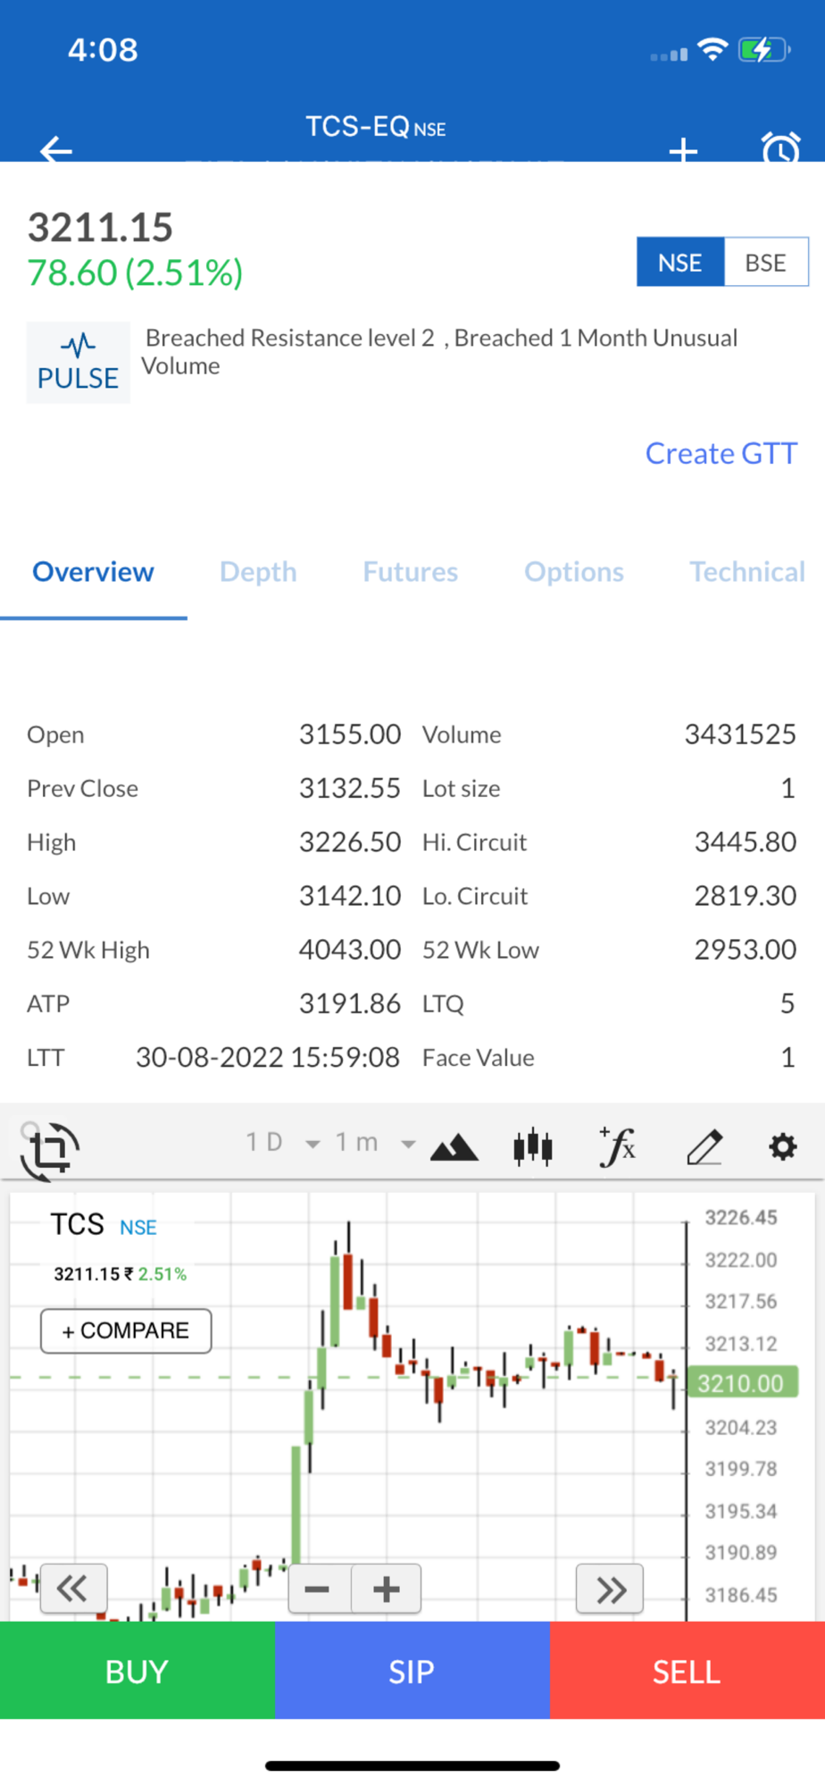Expand the 1 m interval dropdown
This screenshot has width=825, height=1787.
[375, 1143]
